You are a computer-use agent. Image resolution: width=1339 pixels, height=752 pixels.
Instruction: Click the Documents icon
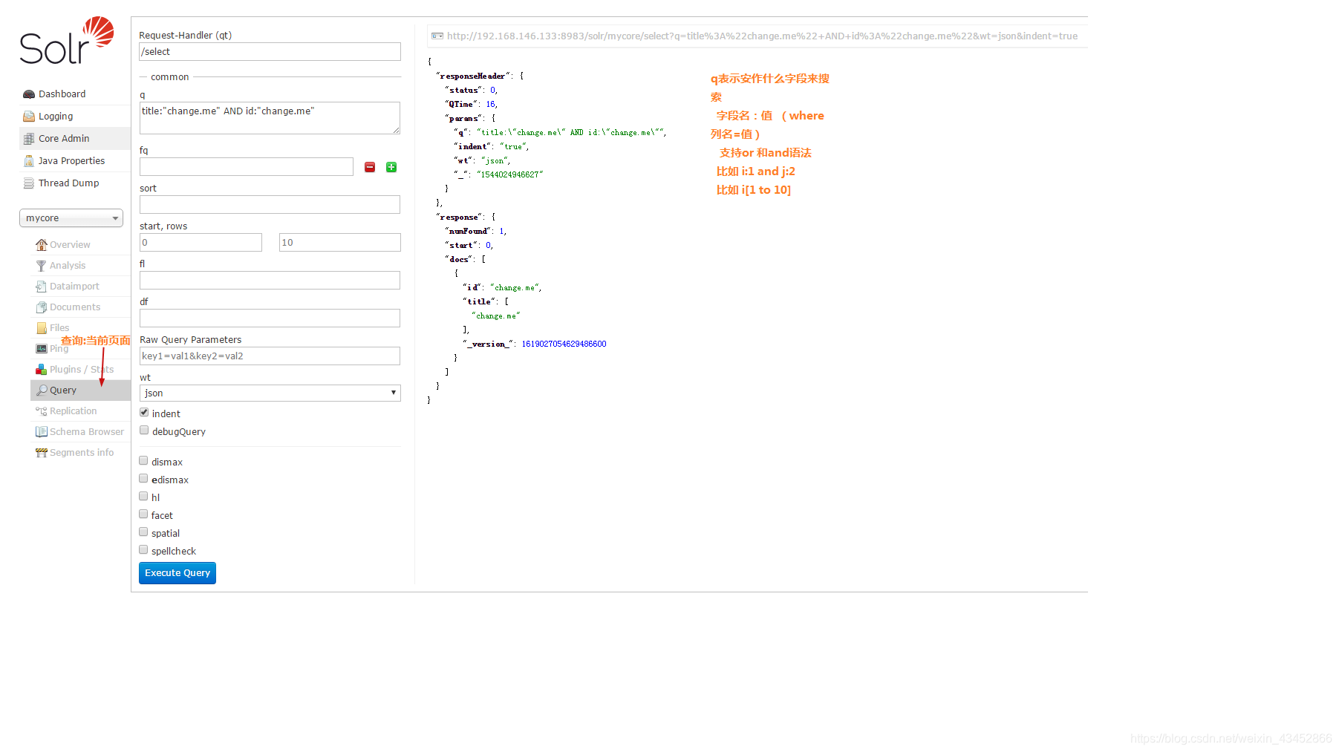click(x=42, y=307)
